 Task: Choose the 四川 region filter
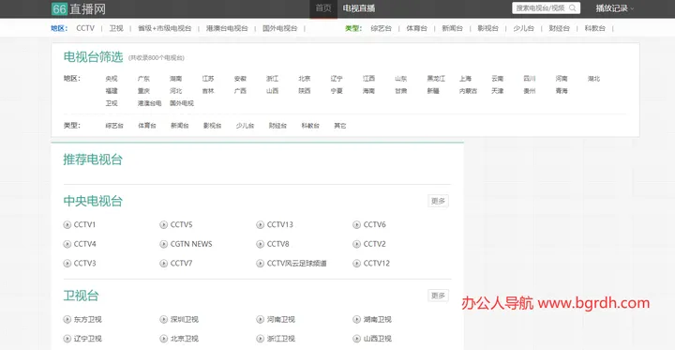coord(530,79)
